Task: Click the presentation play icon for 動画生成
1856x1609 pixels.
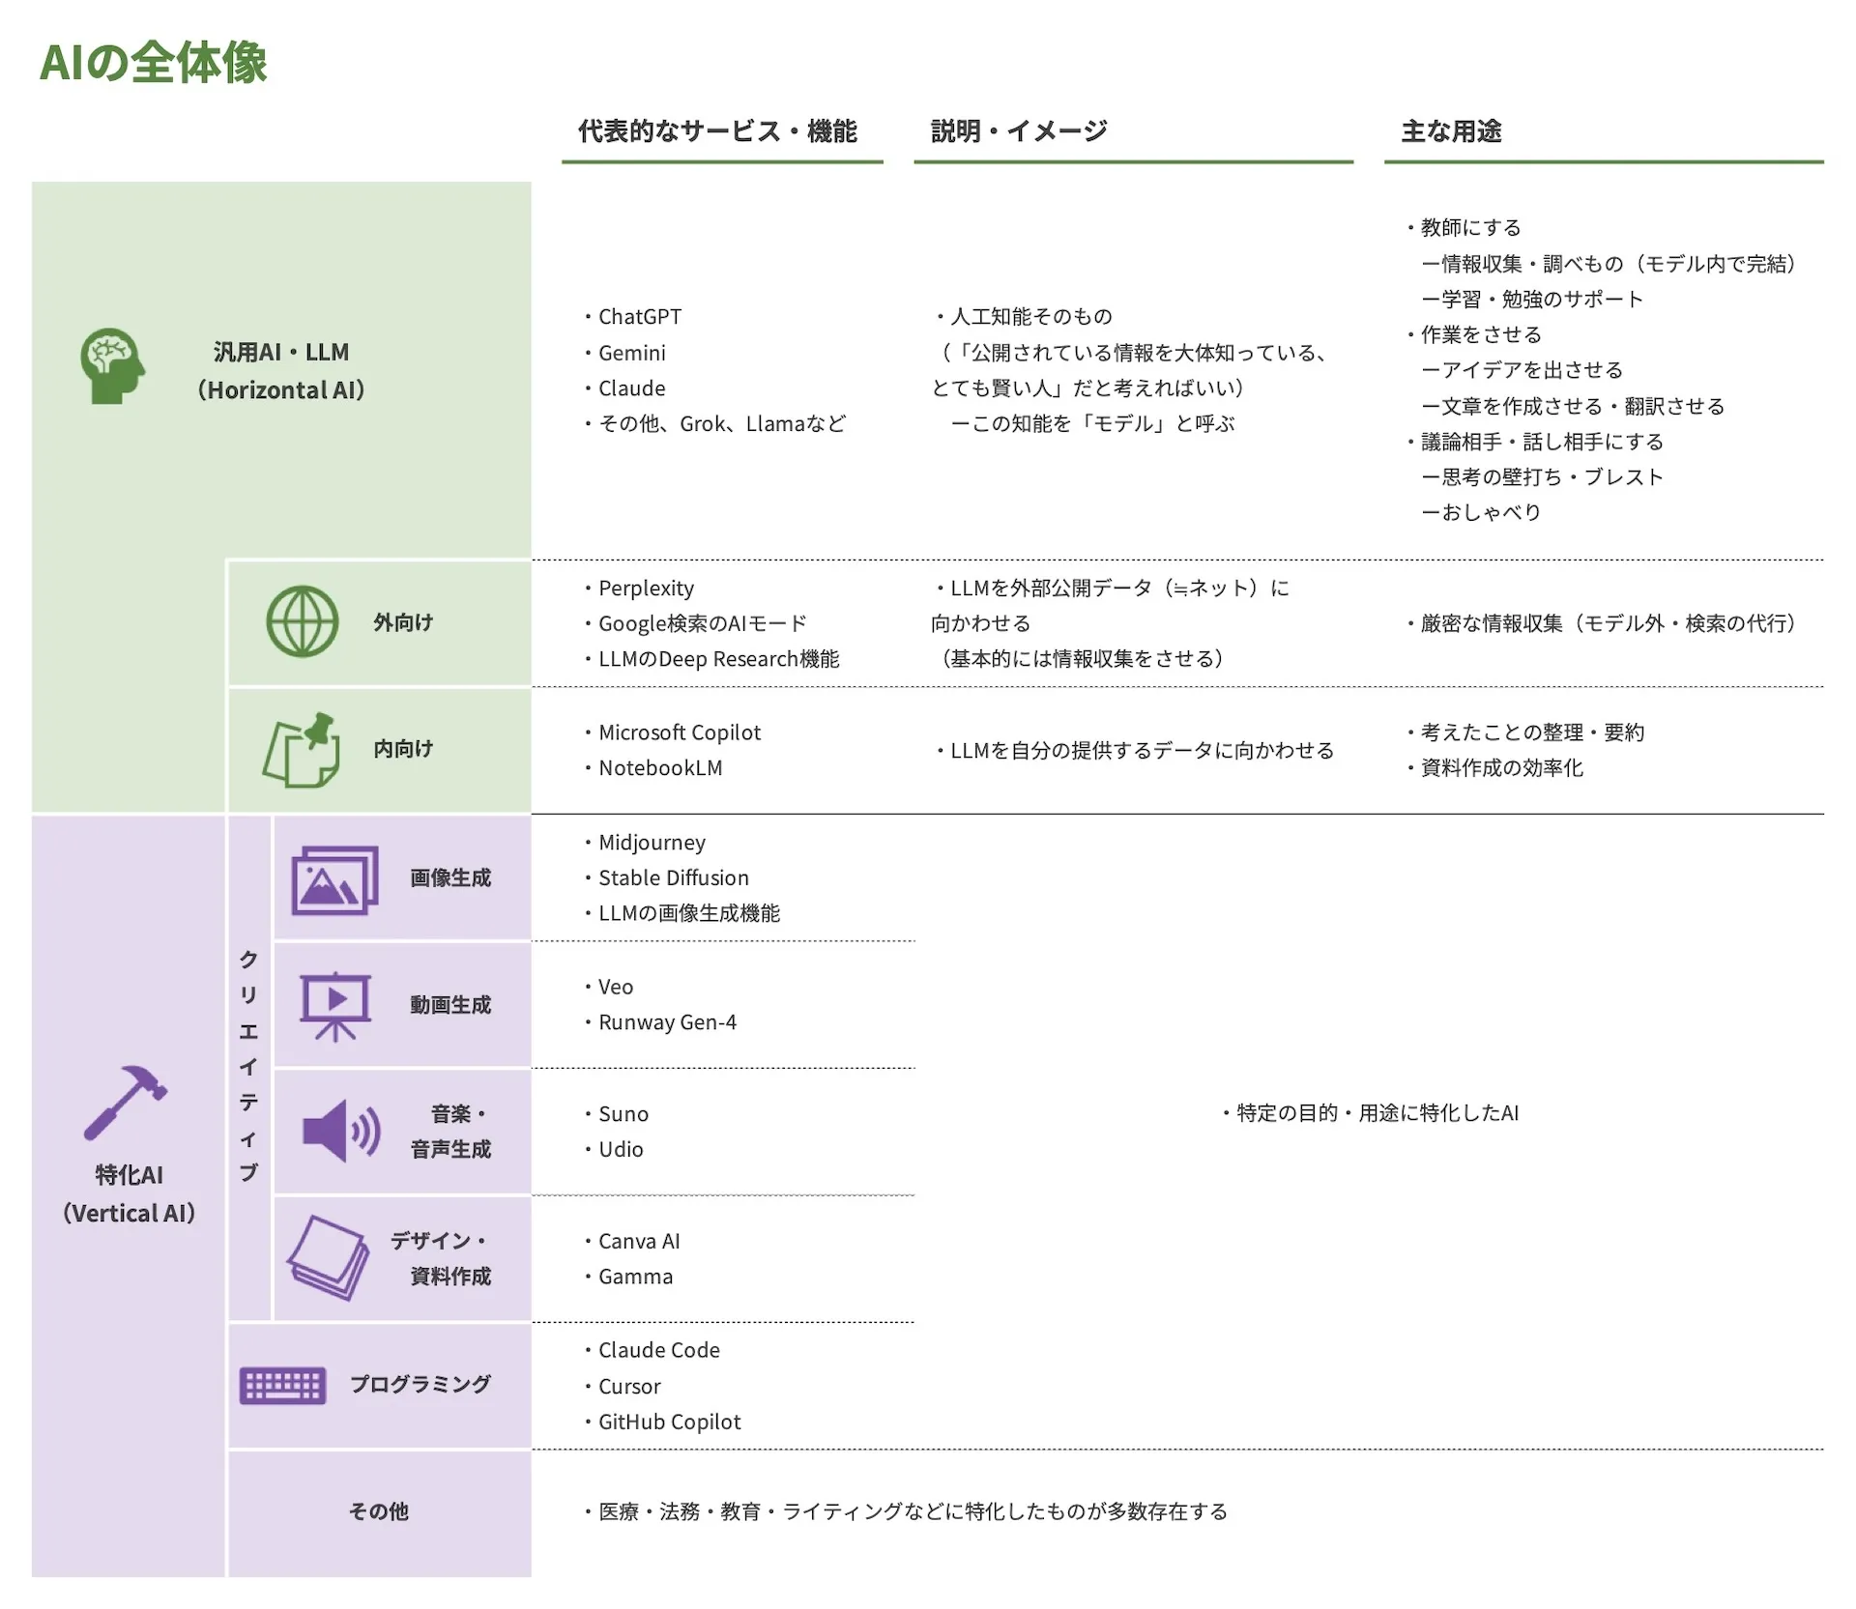Action: [x=335, y=1006]
